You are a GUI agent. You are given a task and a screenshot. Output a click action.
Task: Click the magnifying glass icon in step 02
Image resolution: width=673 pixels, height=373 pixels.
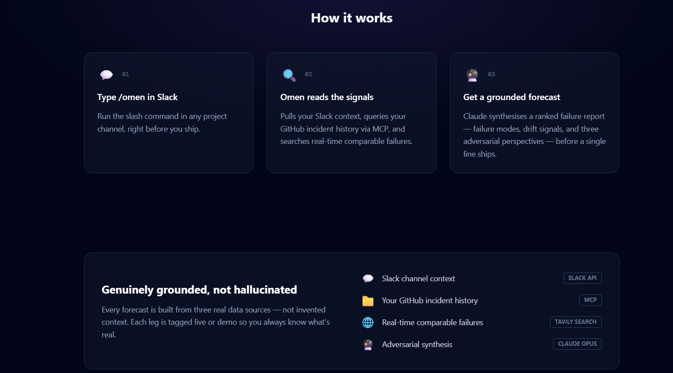pyautogui.click(x=289, y=75)
